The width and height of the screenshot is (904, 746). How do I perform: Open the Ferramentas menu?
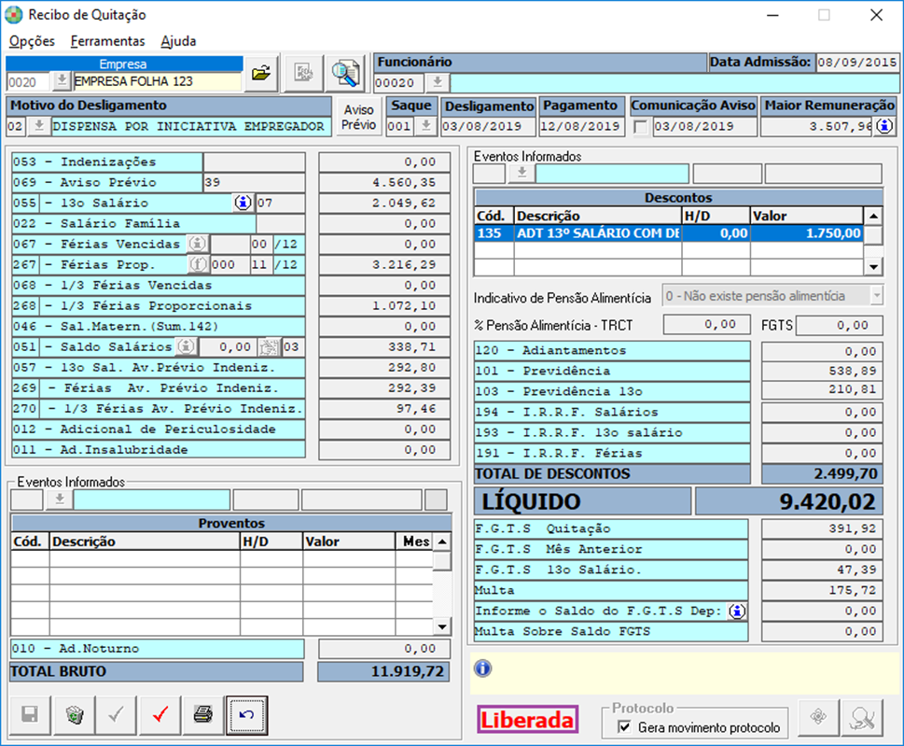(108, 41)
